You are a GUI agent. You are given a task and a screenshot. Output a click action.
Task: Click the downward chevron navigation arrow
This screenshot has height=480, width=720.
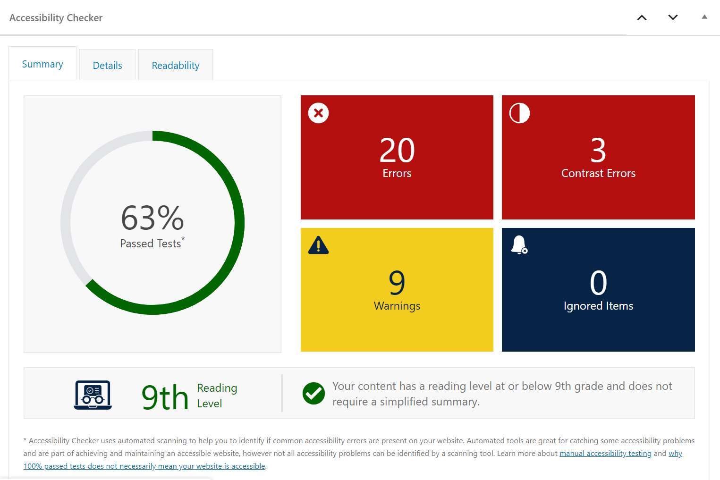[x=672, y=17]
